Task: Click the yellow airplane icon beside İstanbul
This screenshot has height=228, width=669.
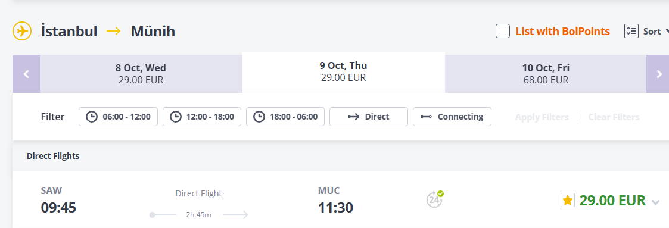Action: tap(22, 31)
